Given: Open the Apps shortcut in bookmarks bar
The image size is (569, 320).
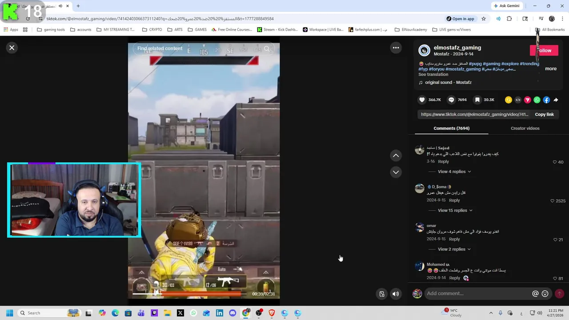Looking at the screenshot, I should tap(11, 30).
